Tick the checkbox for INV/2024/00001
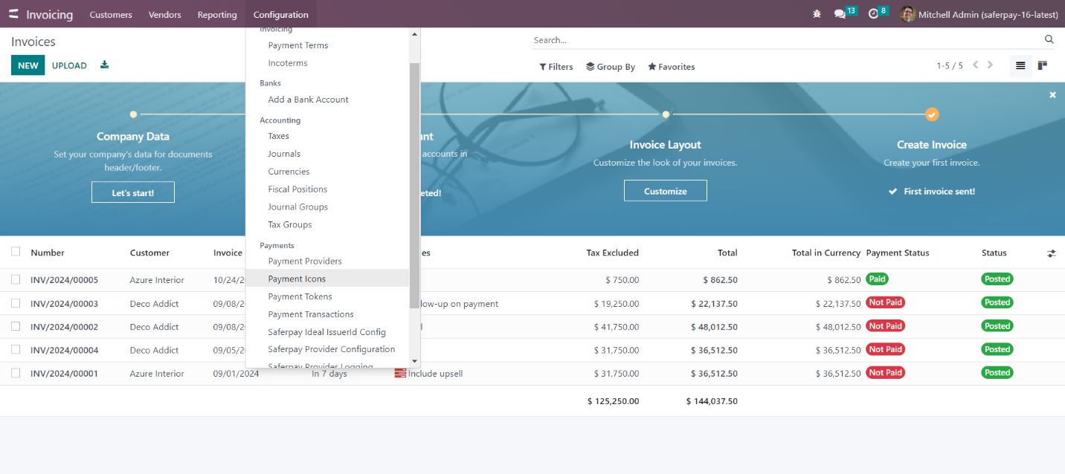The image size is (1065, 474). pyautogui.click(x=16, y=373)
